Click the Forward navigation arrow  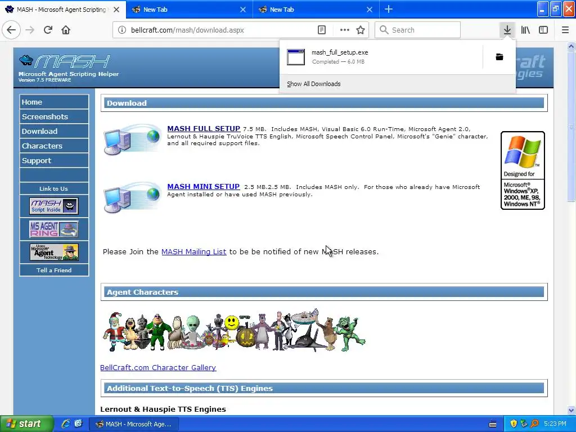(30, 30)
